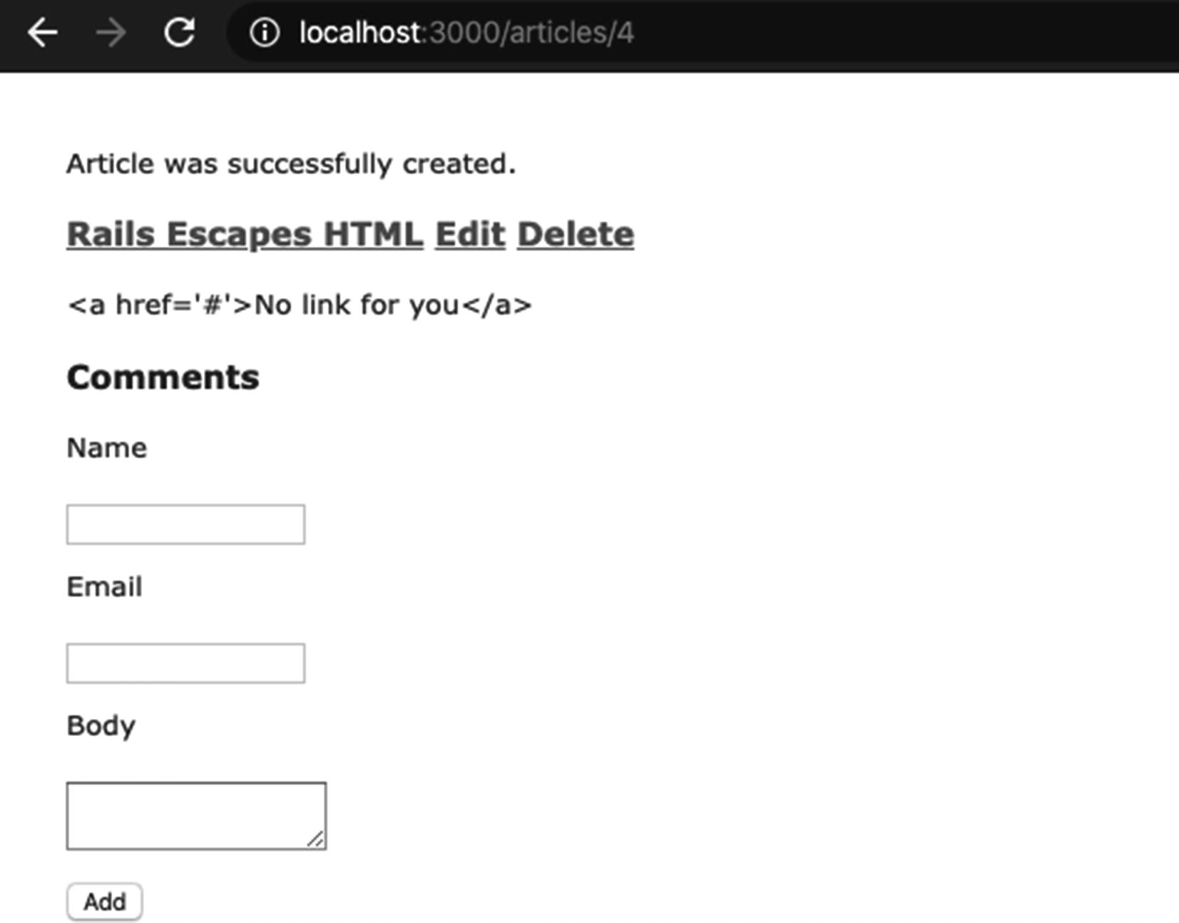Image resolution: width=1179 pixels, height=923 pixels.
Task: Click the Delete link
Action: pos(576,234)
